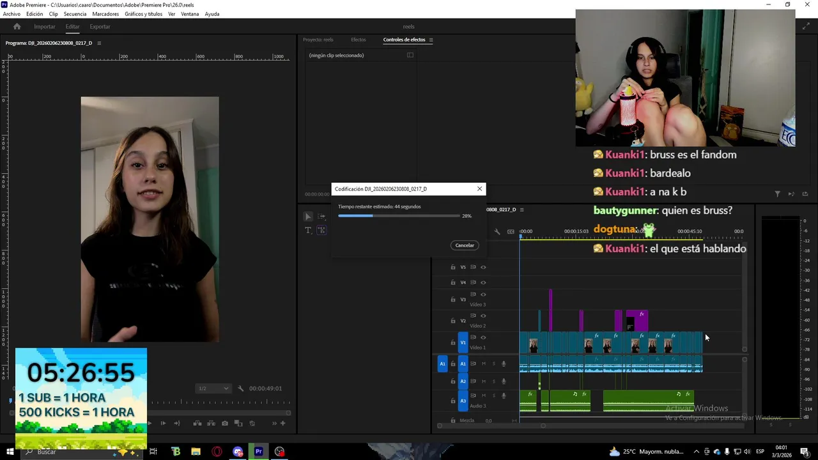Click timeline horizontal zoom scrollbar
The width and height of the screenshot is (818, 460).
pyautogui.click(x=491, y=426)
